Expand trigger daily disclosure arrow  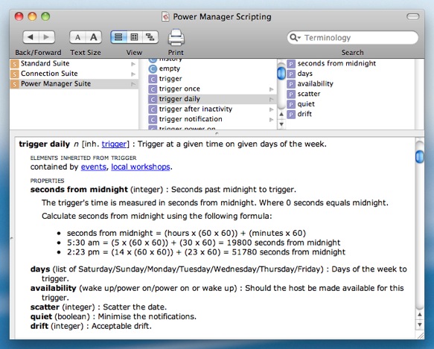click(x=271, y=100)
